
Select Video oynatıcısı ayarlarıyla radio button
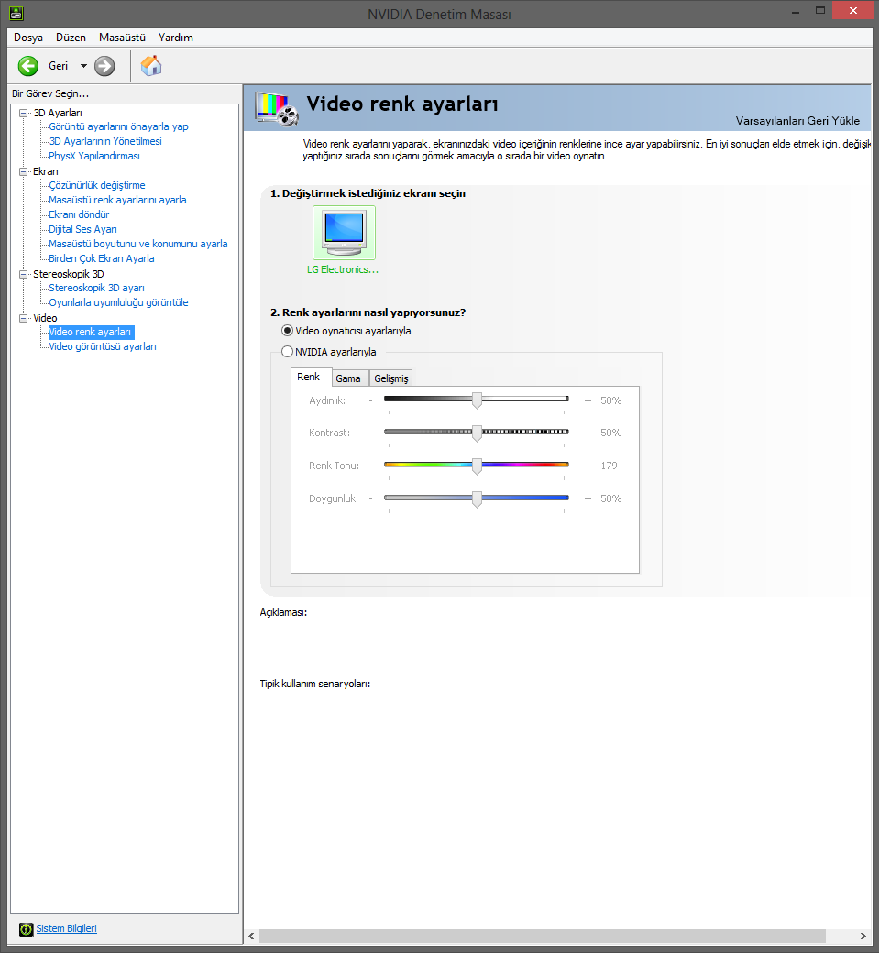point(287,331)
